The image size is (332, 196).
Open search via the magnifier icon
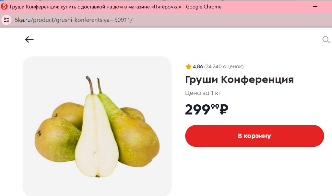coord(326,40)
